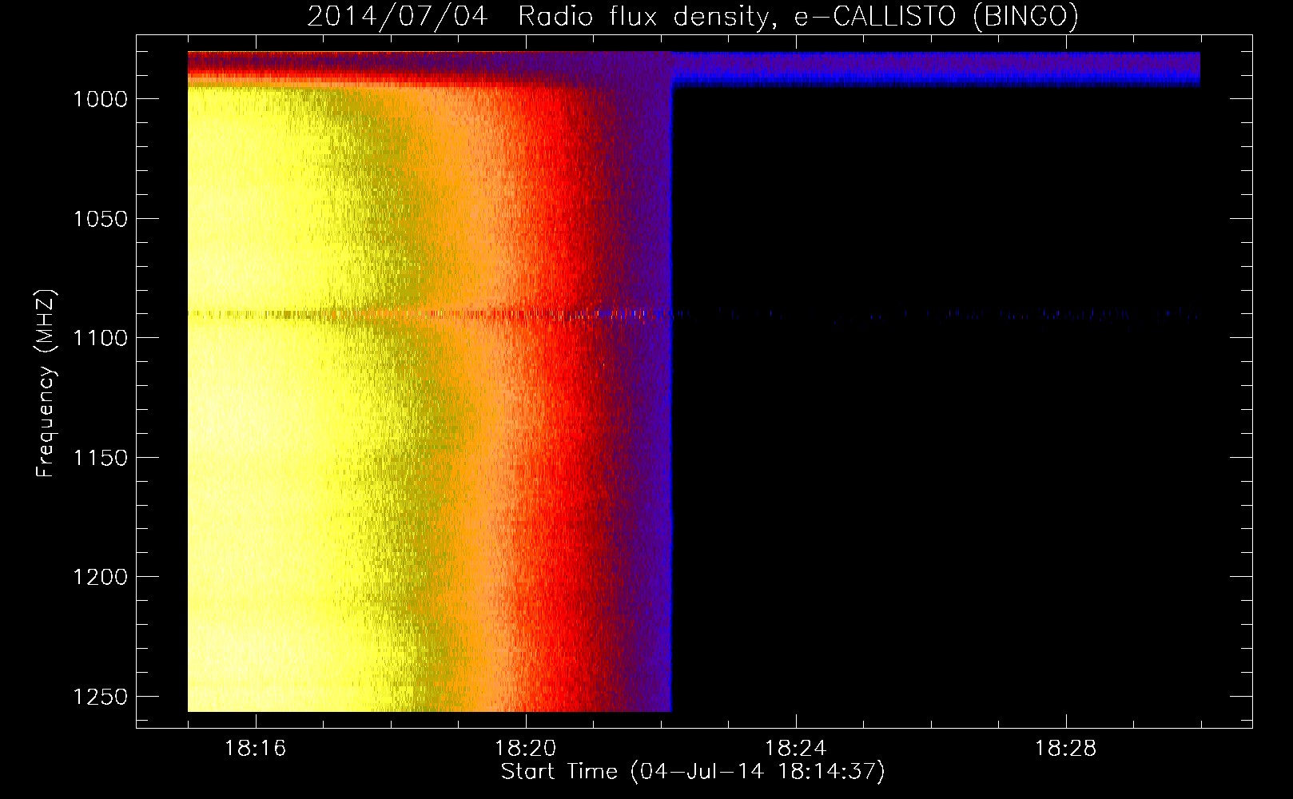Image resolution: width=1293 pixels, height=799 pixels.
Task: Click the 18:24 time tick label
Action: [x=796, y=749]
